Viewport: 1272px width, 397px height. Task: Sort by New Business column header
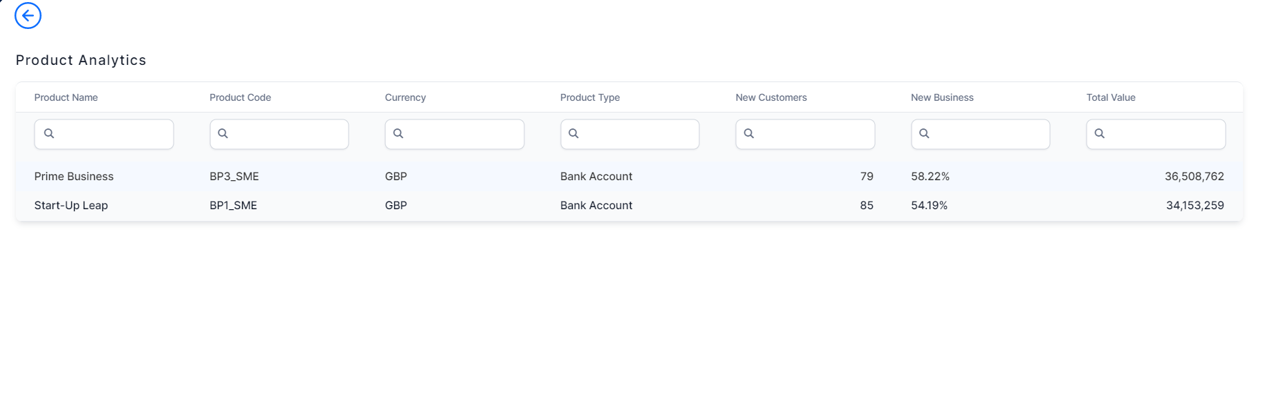[942, 97]
